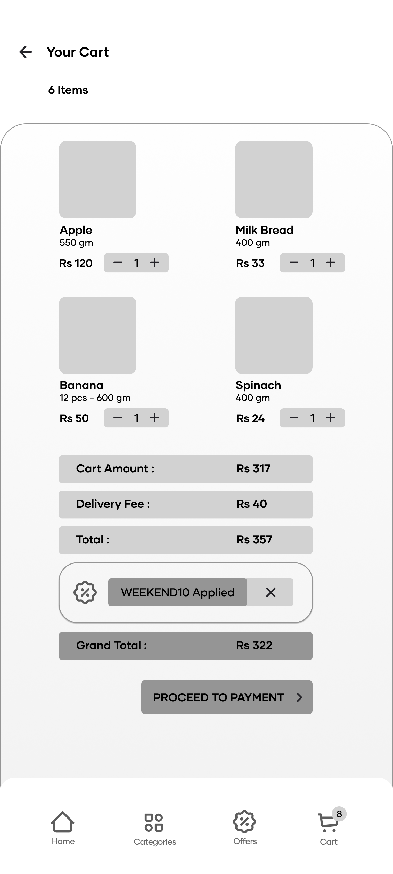Click the coupon discount badge icon
The height and width of the screenshot is (874, 393).
point(85,592)
